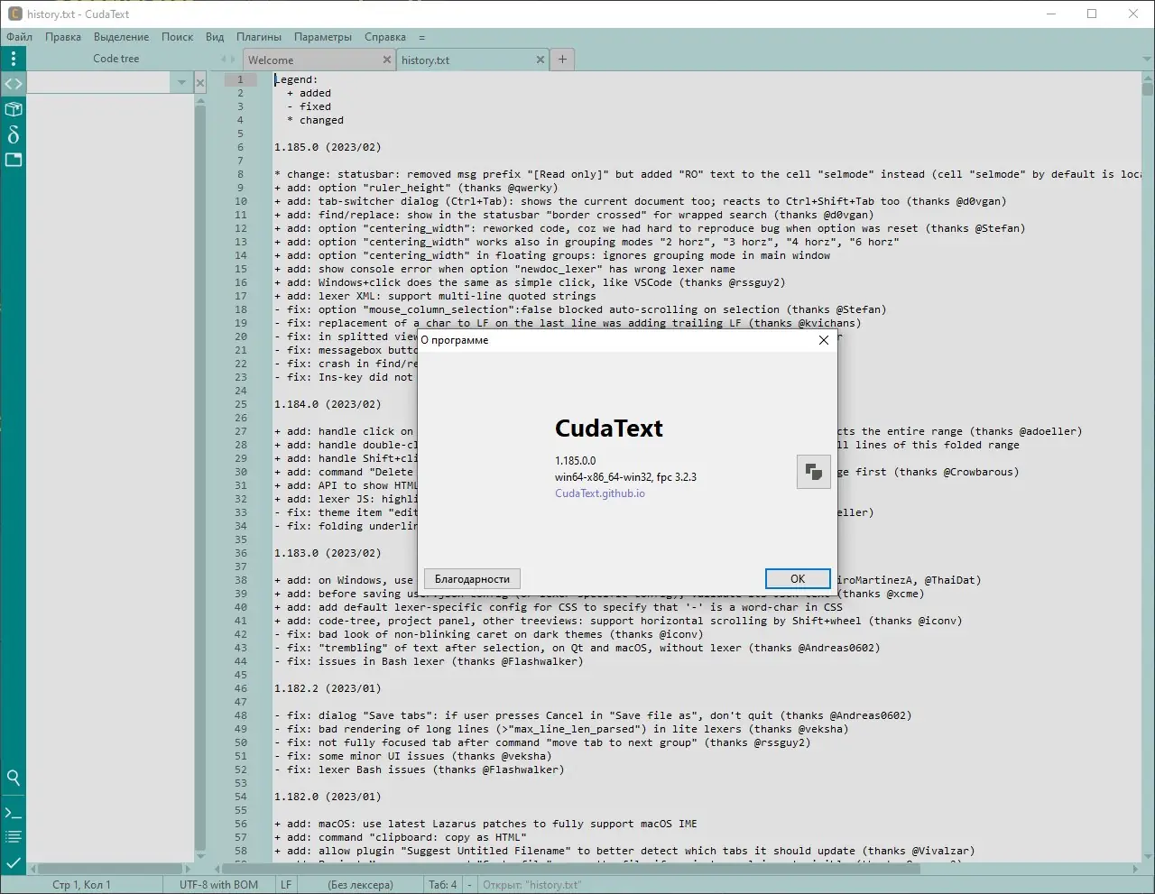Viewport: 1155px width, 894px height.
Task: Click the code tree horizontal scrollbar
Action: coord(112,869)
